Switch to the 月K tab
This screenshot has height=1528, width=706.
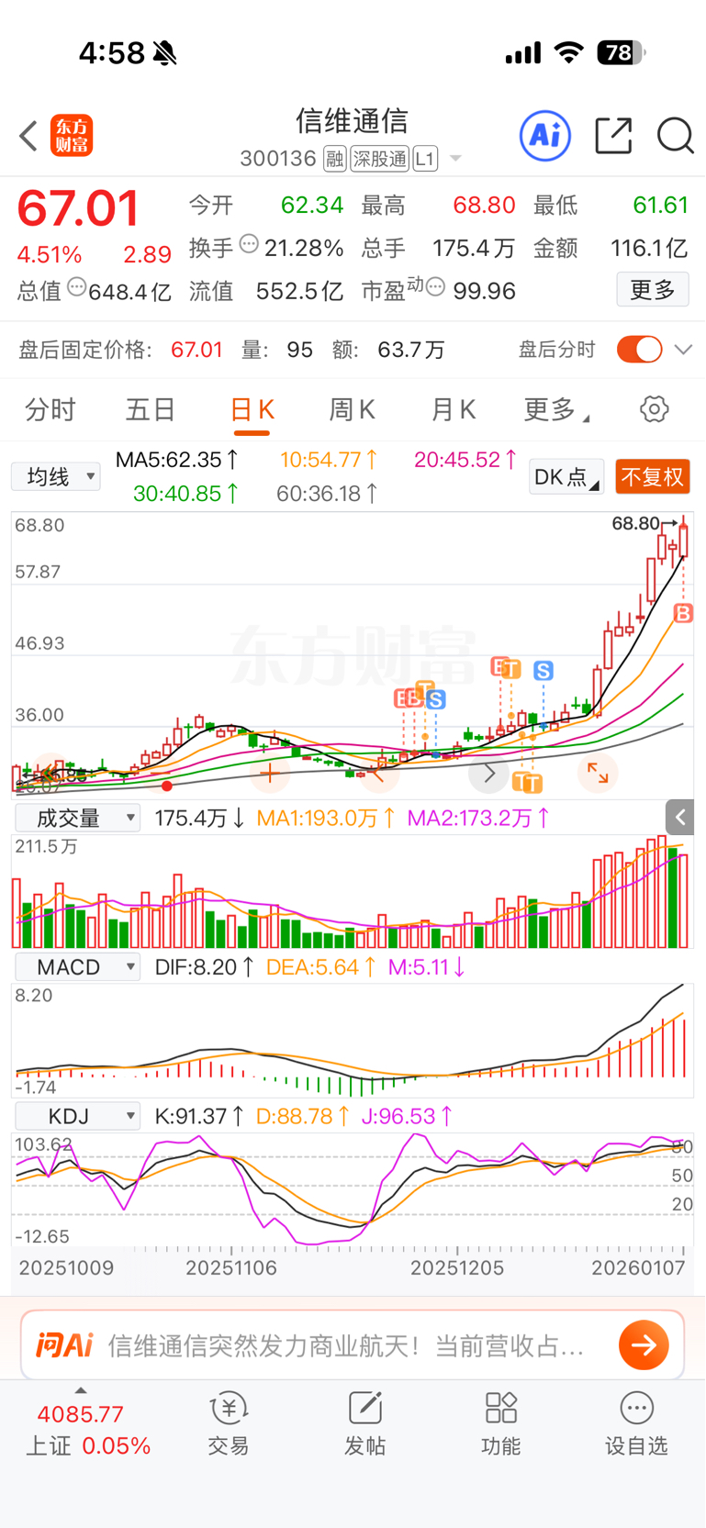(x=454, y=409)
